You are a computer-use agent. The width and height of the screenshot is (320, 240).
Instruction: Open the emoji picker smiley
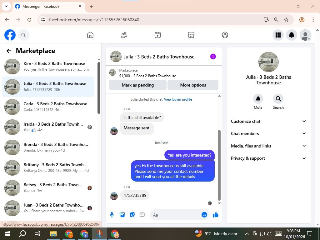coord(204,215)
